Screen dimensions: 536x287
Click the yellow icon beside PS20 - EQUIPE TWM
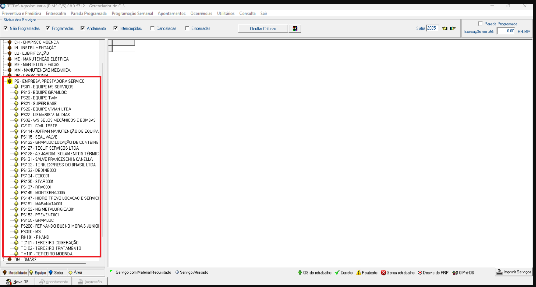pos(16,98)
